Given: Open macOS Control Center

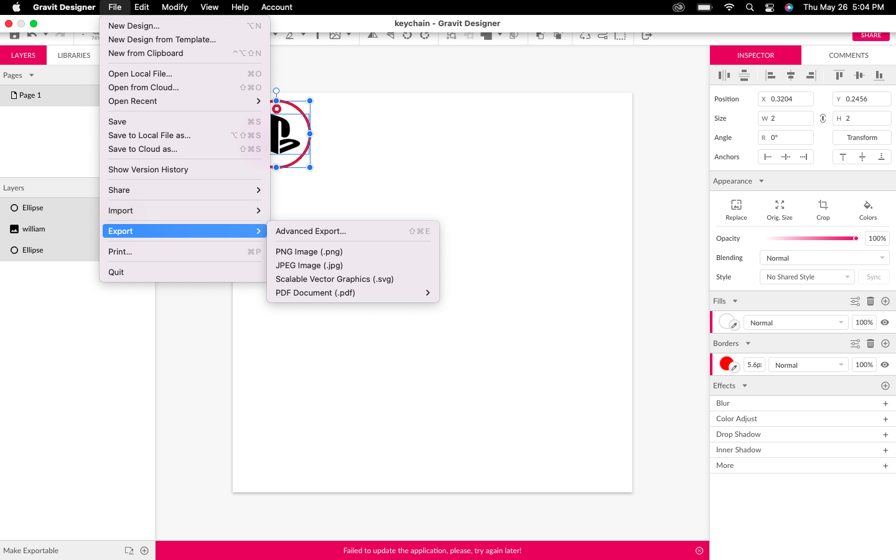Looking at the screenshot, I should coord(770,7).
